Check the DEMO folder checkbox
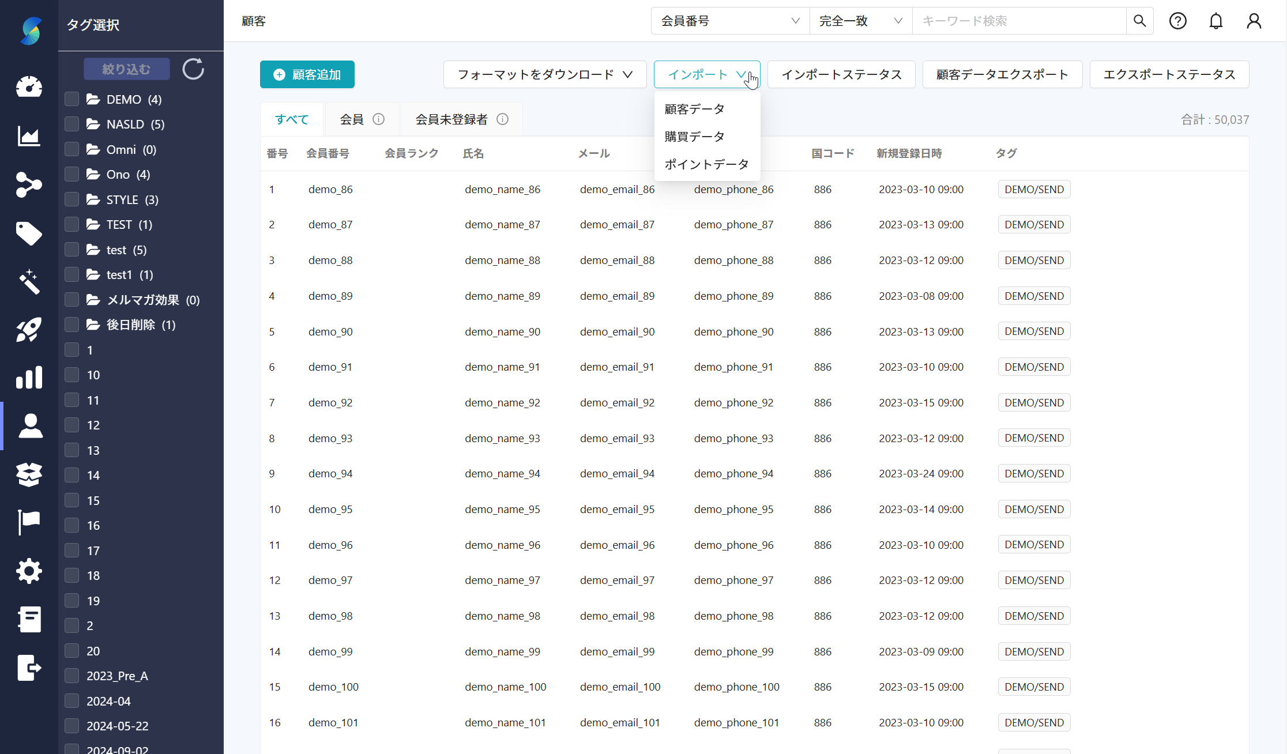Screen dimensions: 1287x754 71,99
